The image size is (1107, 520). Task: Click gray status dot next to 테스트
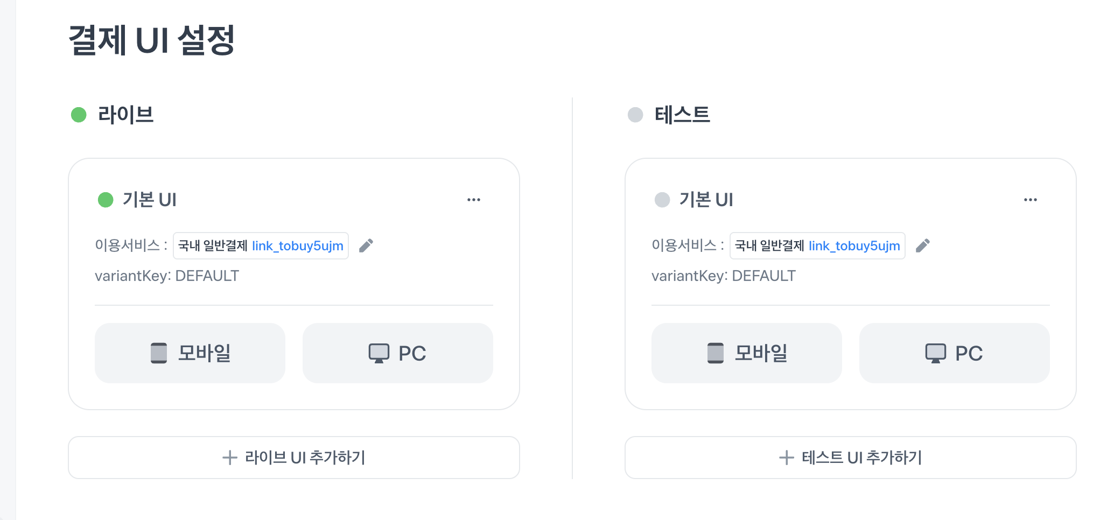tap(636, 115)
